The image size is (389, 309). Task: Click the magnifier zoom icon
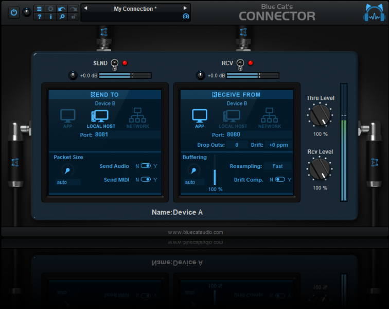62,16
